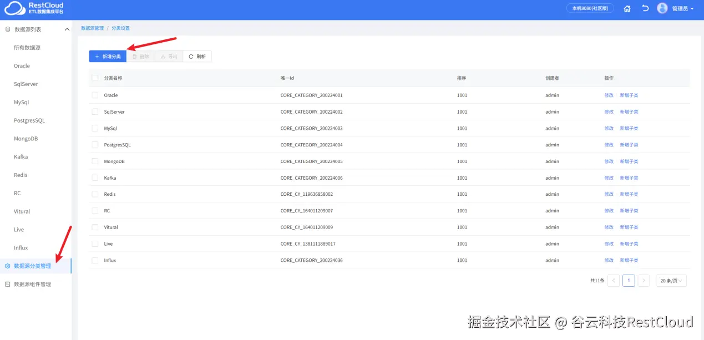Click 分类设置 breadcrumb link
The image size is (704, 340).
pos(120,28)
